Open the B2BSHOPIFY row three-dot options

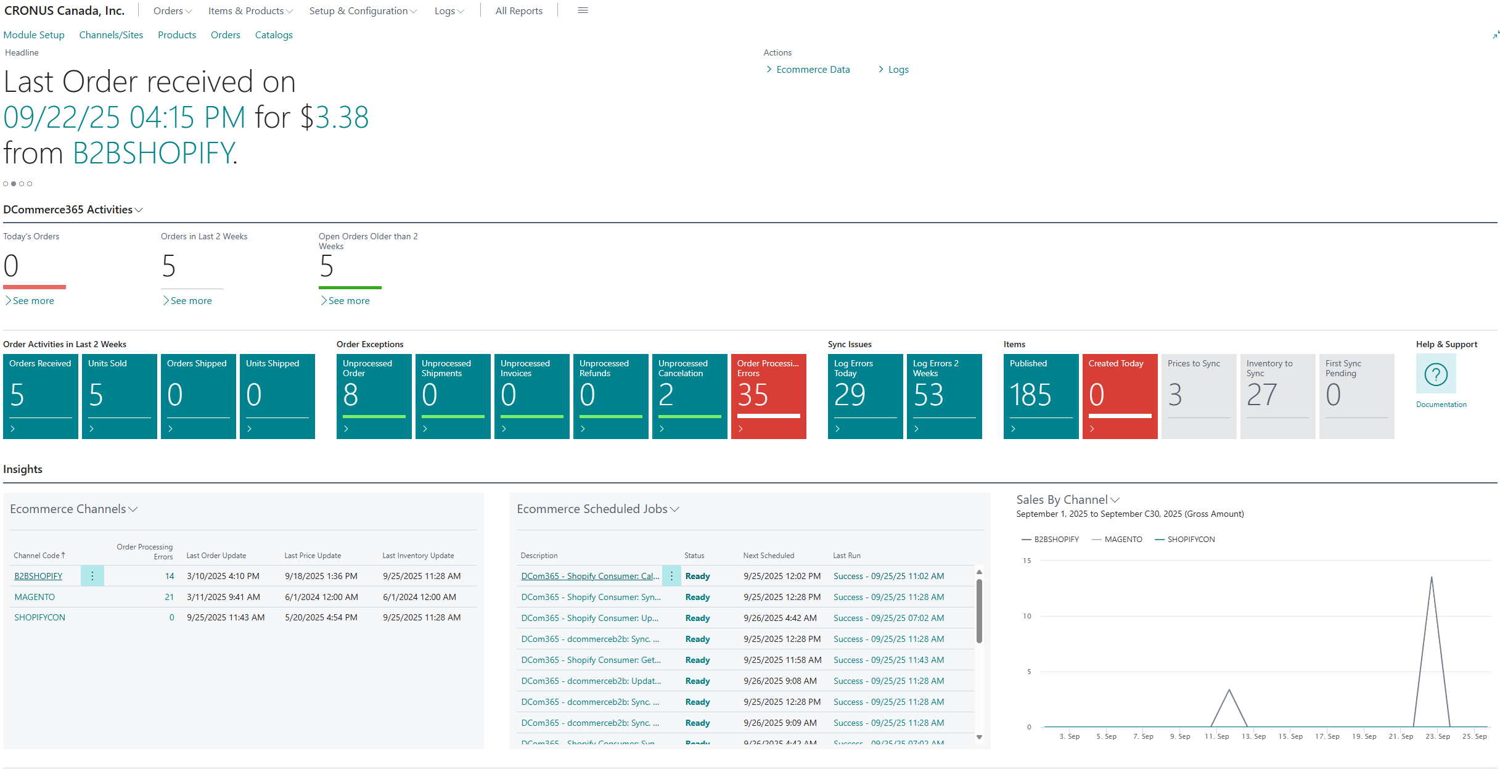click(x=92, y=576)
